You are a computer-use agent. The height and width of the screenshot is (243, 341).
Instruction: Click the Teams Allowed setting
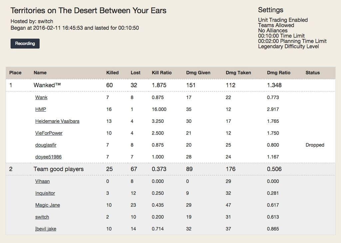276,25
